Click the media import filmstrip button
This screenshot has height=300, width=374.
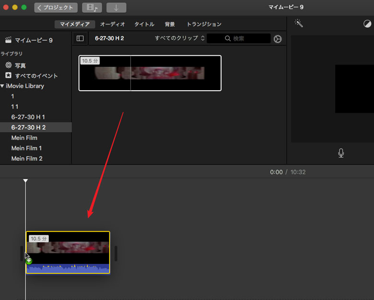pos(92,8)
